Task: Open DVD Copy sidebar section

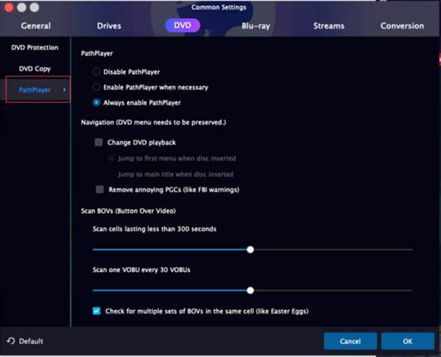Action: click(x=35, y=69)
